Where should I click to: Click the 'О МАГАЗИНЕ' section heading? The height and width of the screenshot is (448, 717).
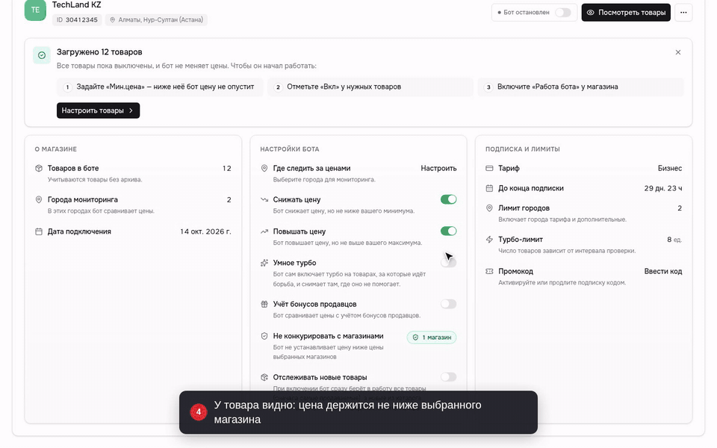(x=56, y=149)
